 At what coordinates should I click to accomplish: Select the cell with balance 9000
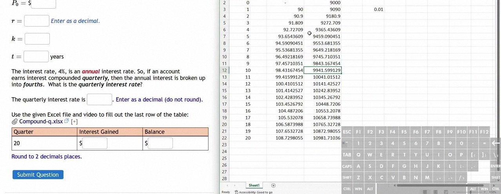pos(323,3)
